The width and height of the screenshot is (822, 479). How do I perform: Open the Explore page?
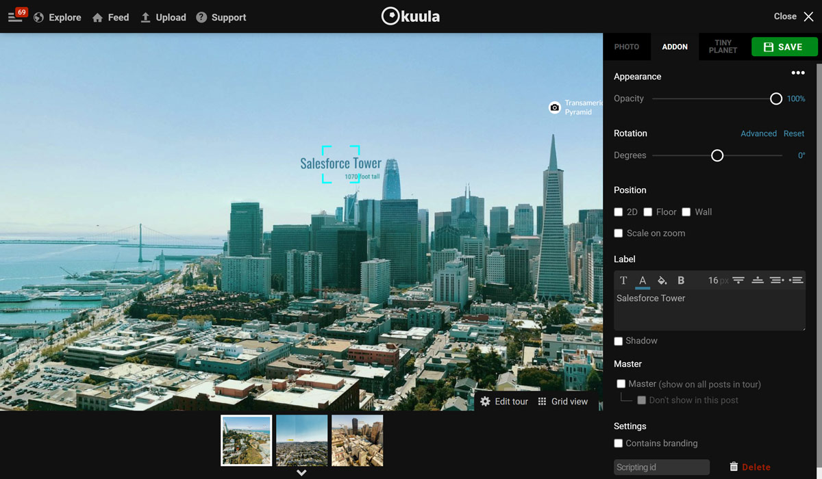click(x=57, y=17)
